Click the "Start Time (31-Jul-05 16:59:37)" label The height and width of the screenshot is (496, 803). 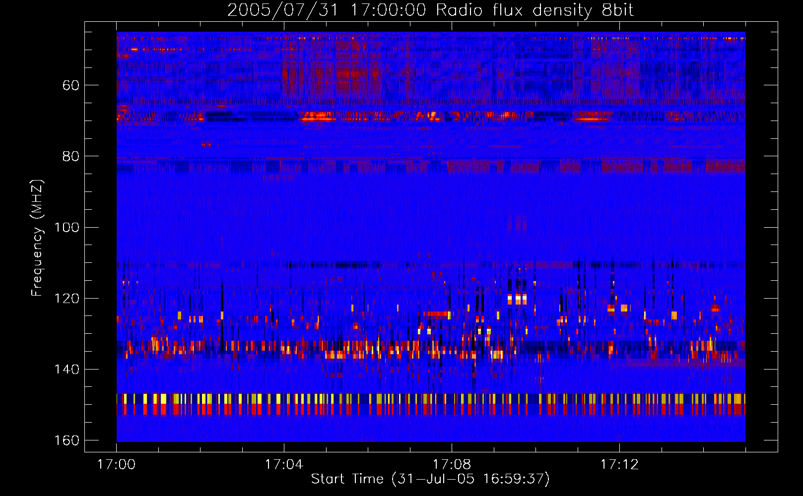coord(430,479)
